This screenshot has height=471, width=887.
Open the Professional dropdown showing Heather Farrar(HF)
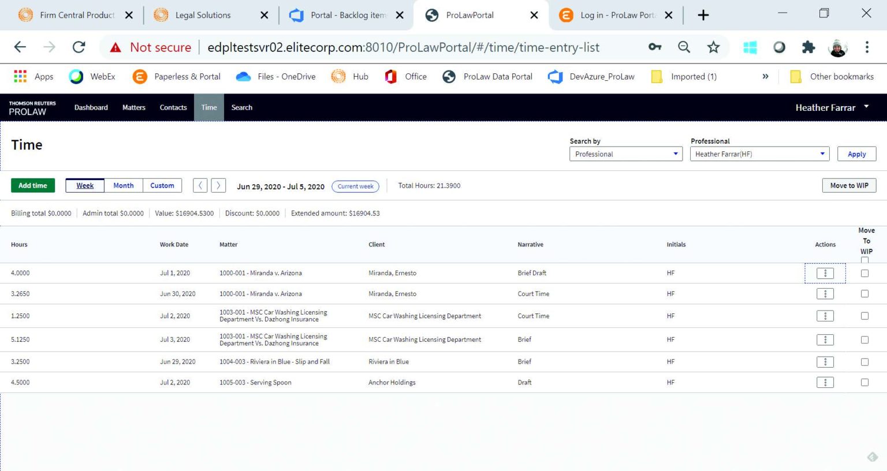[759, 154]
